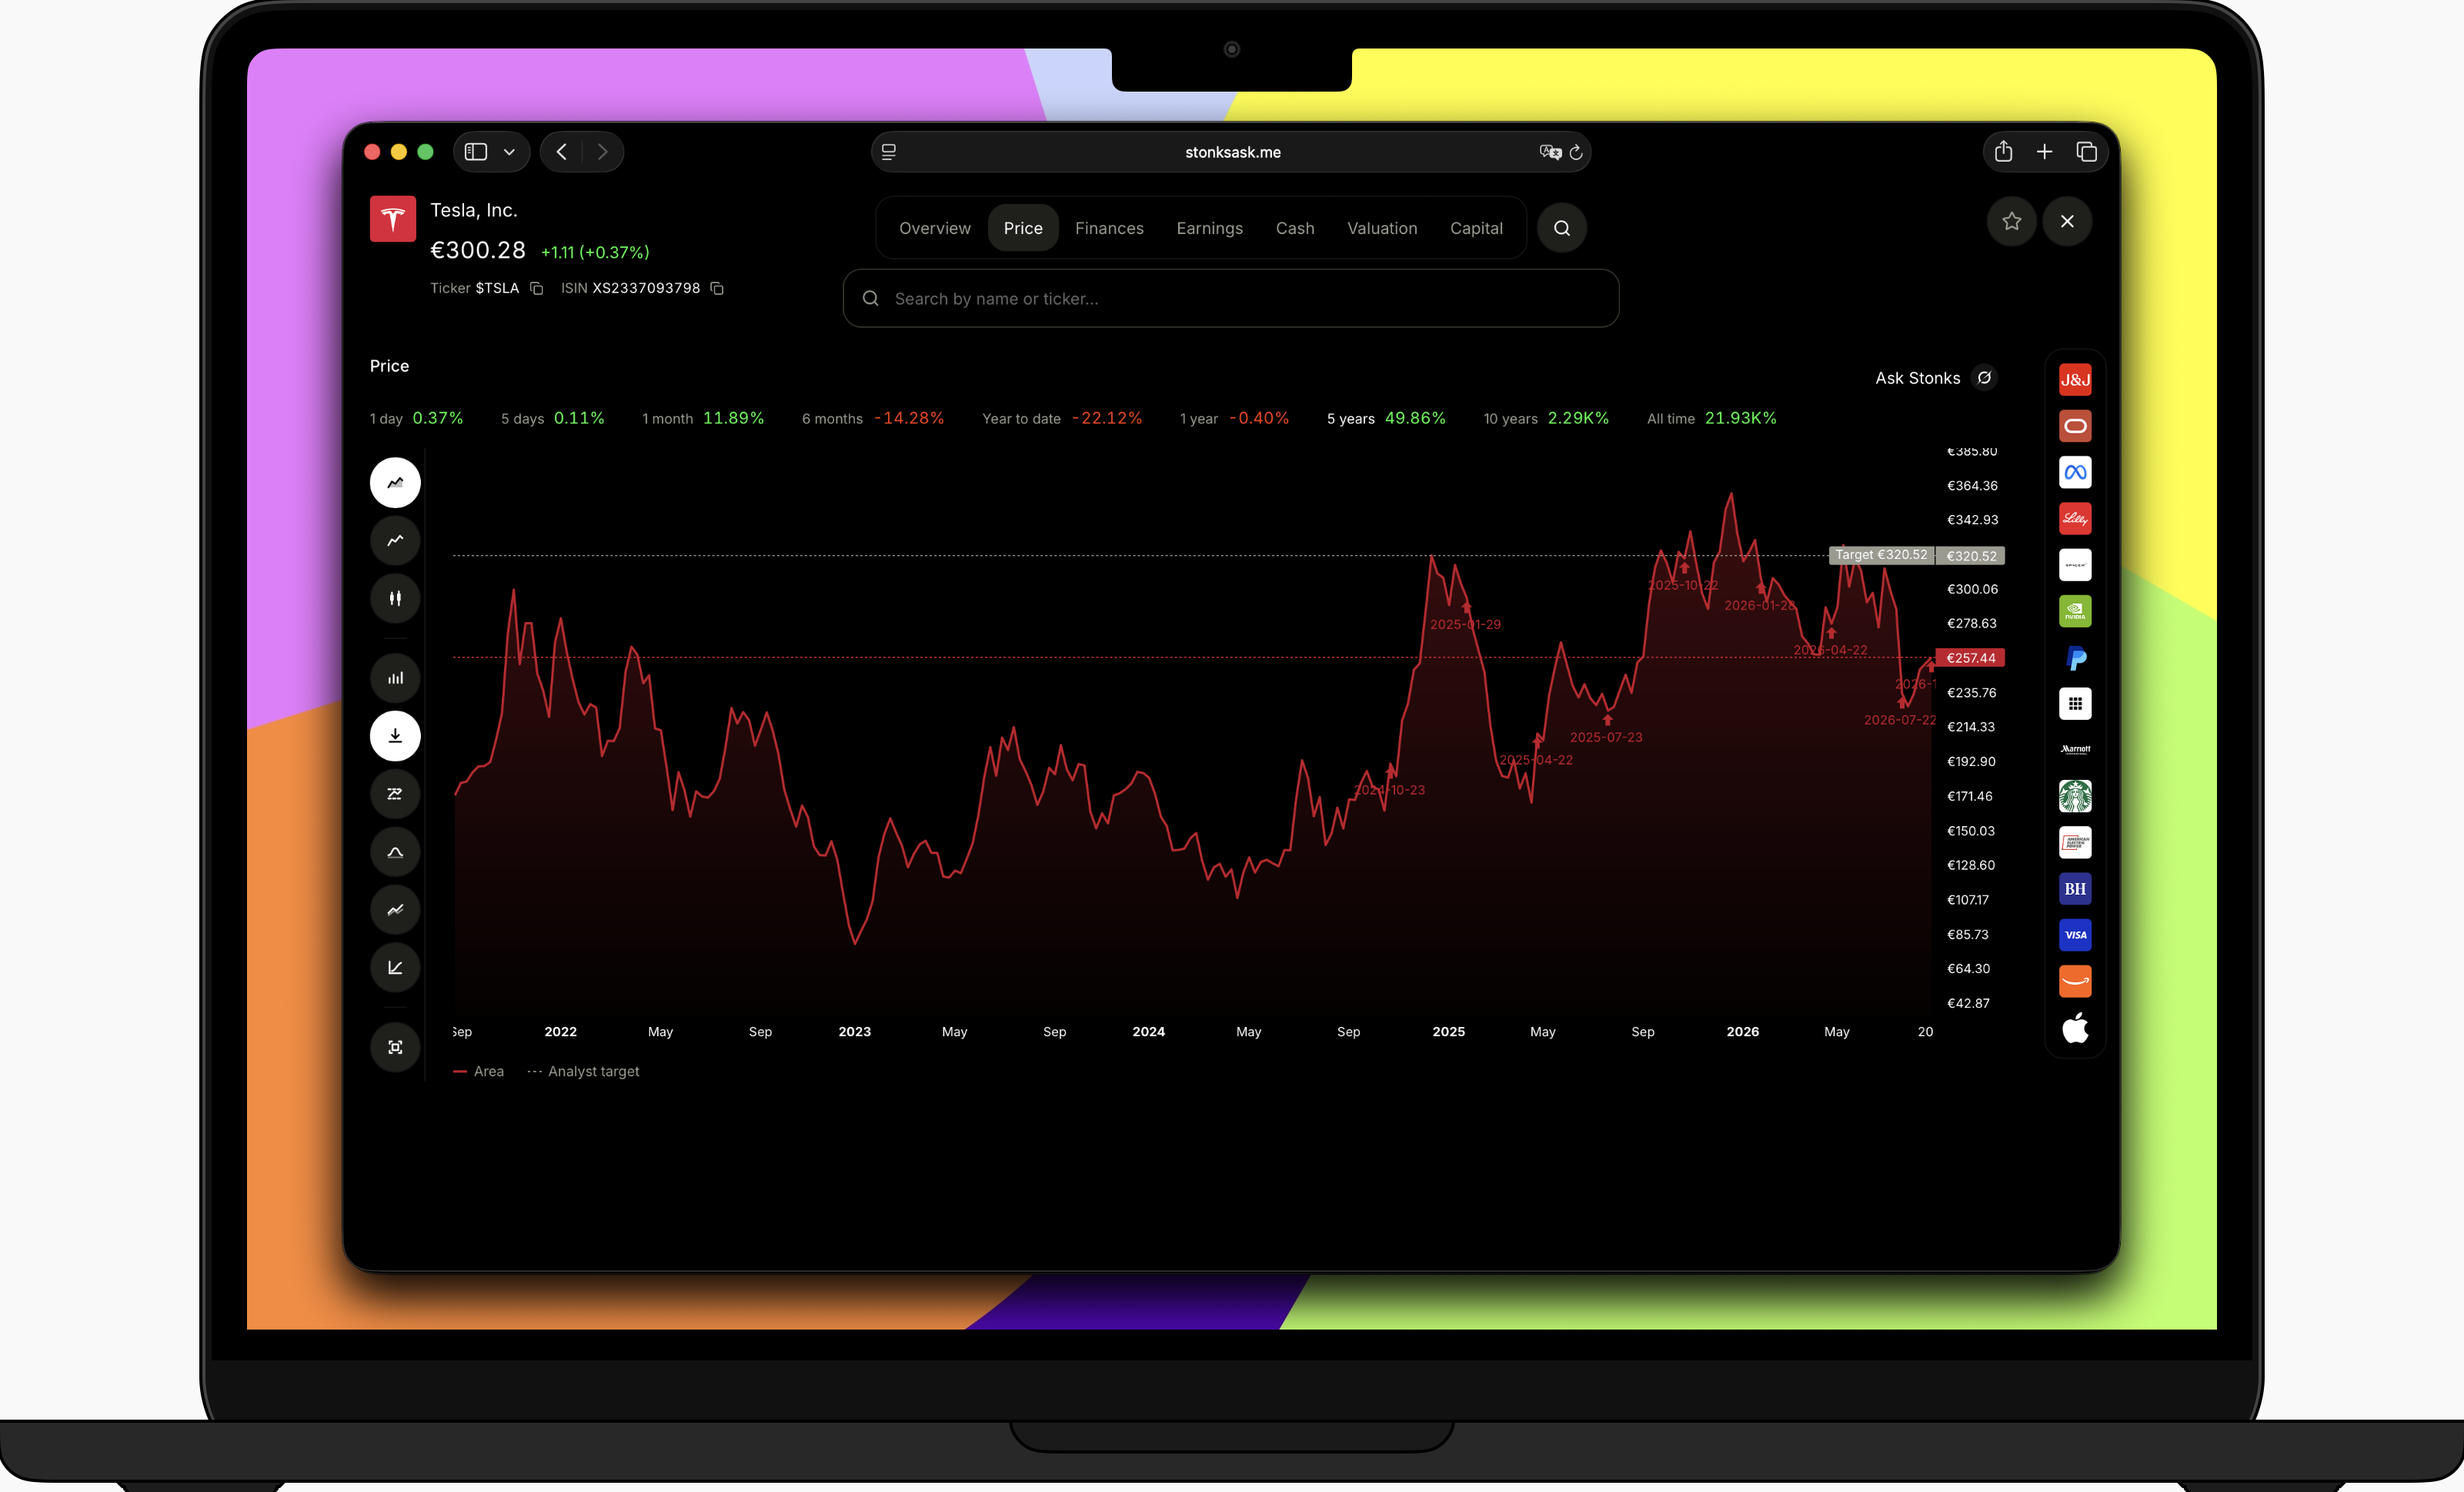The height and width of the screenshot is (1492, 2464).
Task: Open the Eli Lilly stock
Action: click(x=2075, y=518)
